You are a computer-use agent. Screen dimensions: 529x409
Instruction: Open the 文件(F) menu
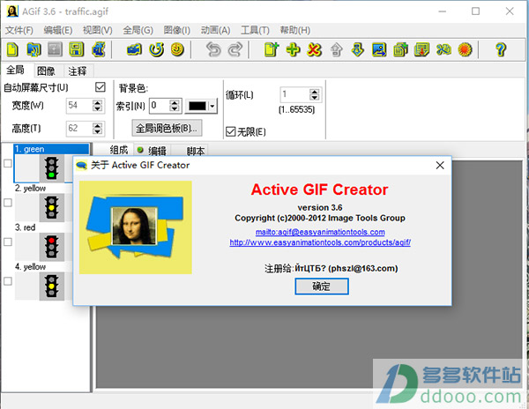click(x=19, y=30)
